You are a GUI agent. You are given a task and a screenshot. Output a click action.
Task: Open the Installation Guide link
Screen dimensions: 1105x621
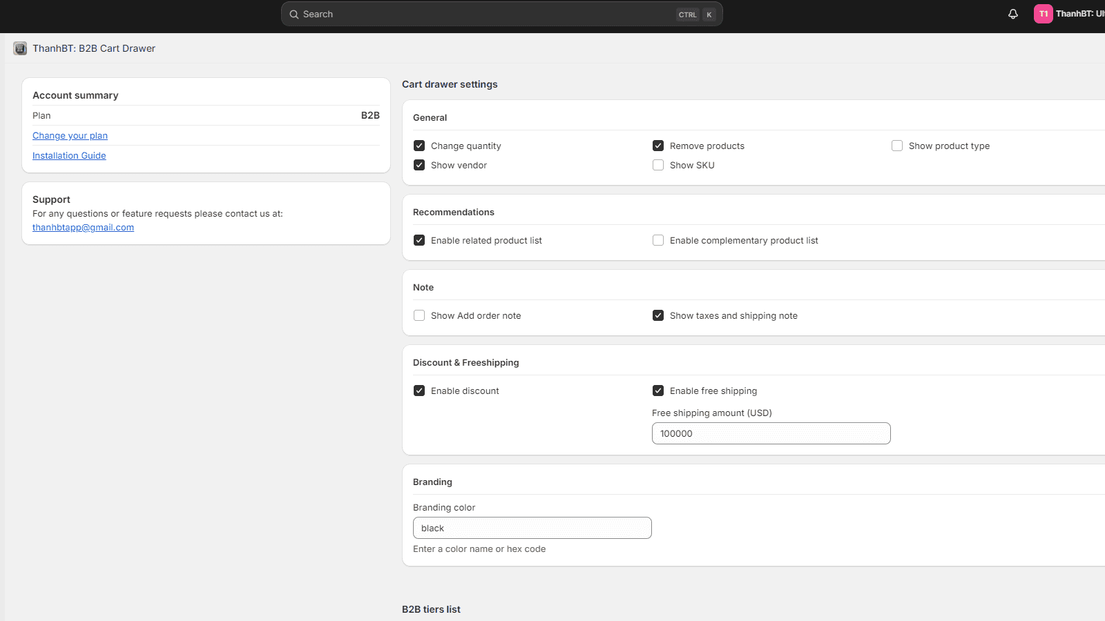tap(69, 156)
